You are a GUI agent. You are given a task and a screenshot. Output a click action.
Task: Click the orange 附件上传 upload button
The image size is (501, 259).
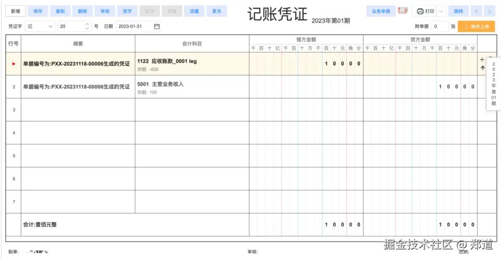click(476, 26)
